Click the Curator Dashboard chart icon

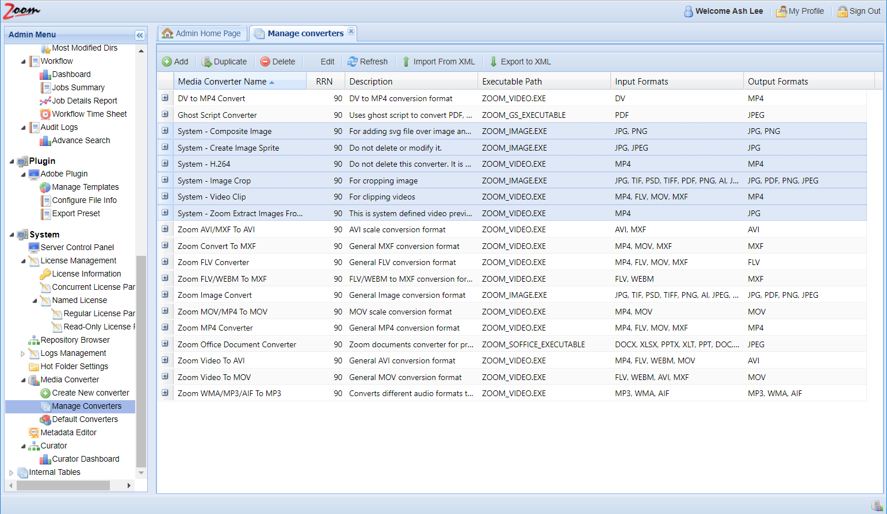click(x=45, y=459)
